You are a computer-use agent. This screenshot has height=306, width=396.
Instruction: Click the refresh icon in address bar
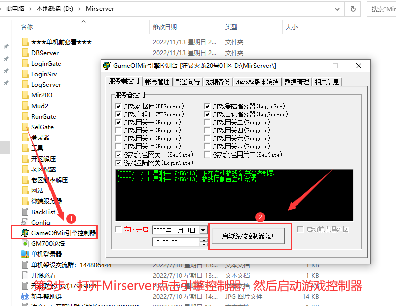(353, 9)
